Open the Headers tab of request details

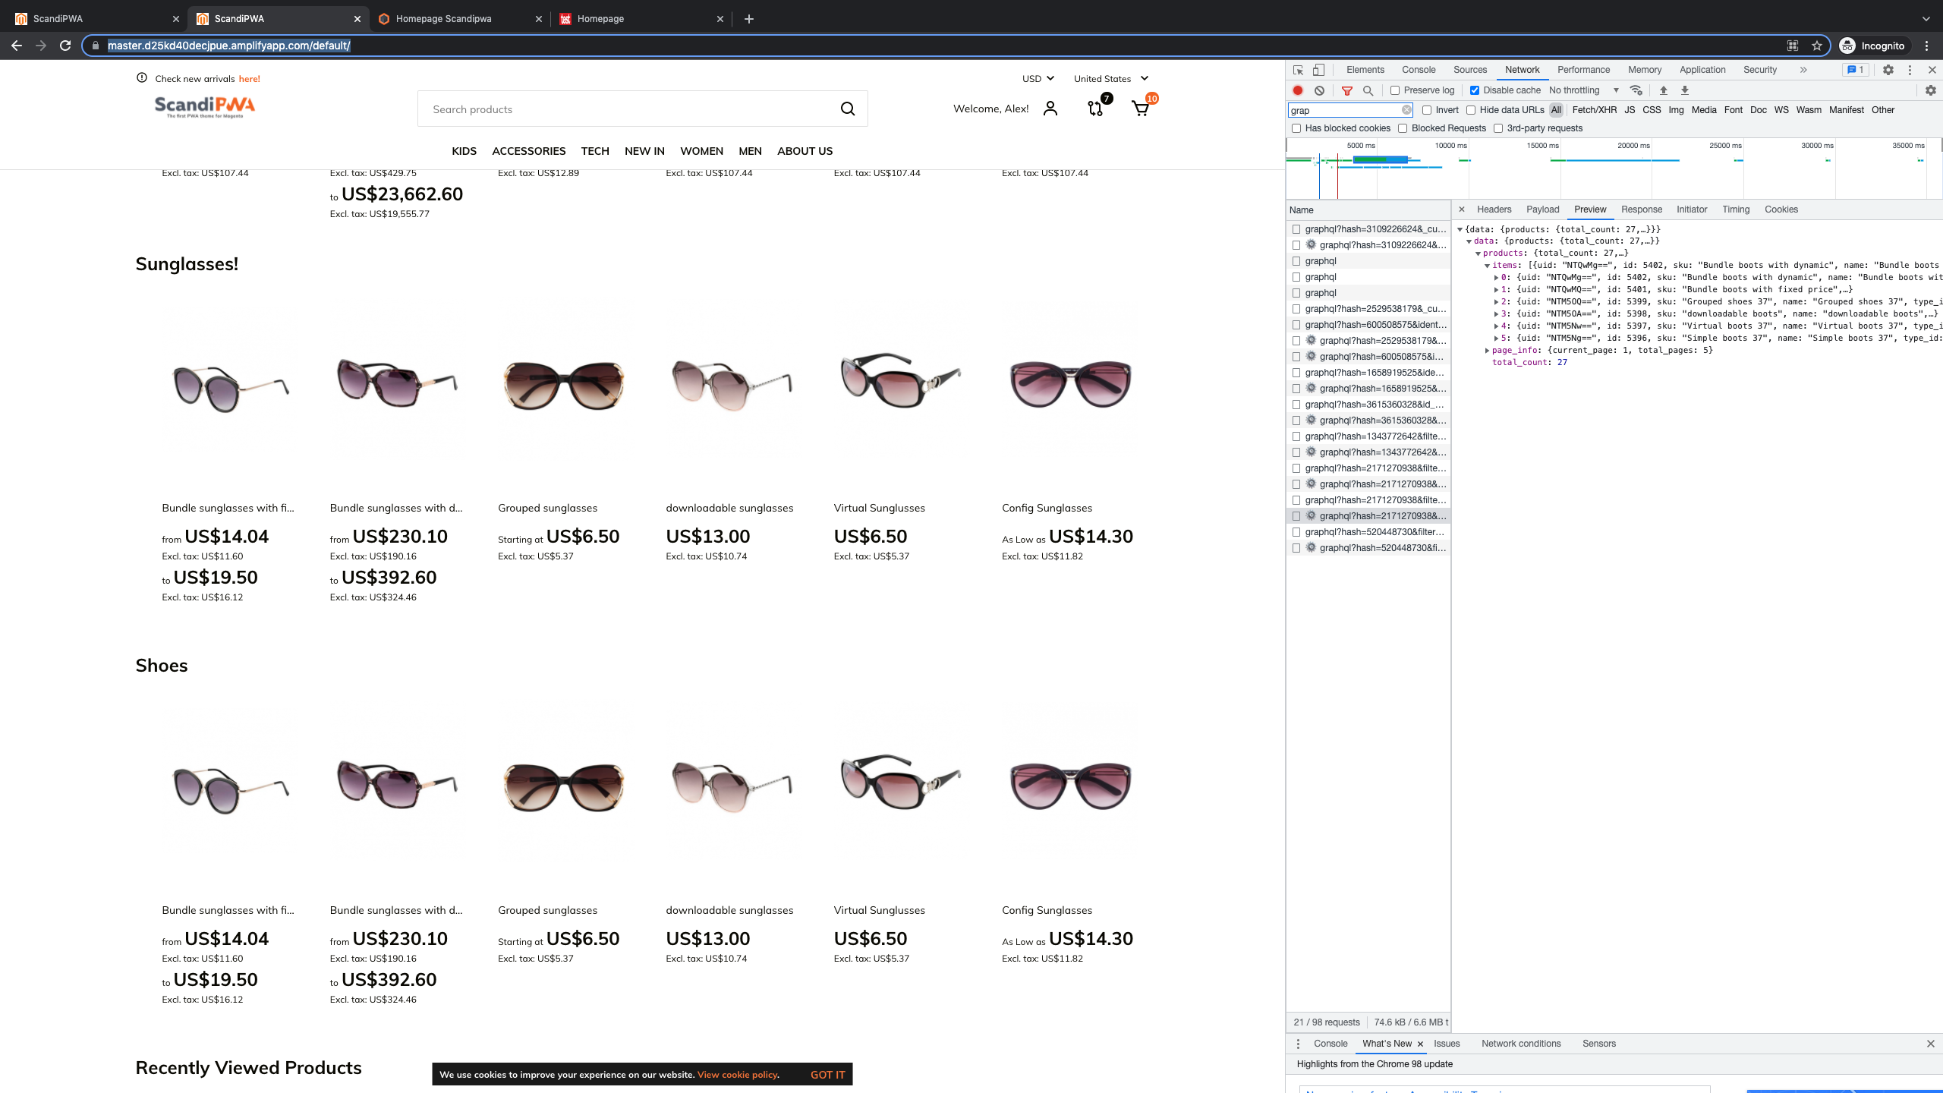[1494, 209]
